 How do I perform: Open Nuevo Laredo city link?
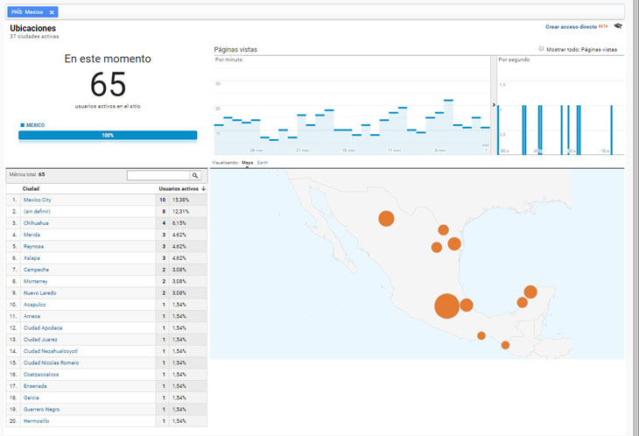[x=39, y=293]
